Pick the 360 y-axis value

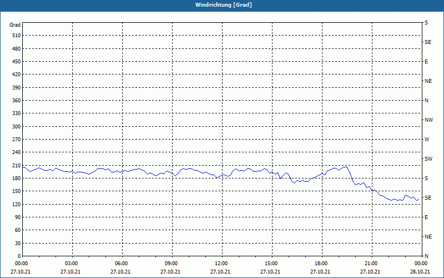(17, 101)
